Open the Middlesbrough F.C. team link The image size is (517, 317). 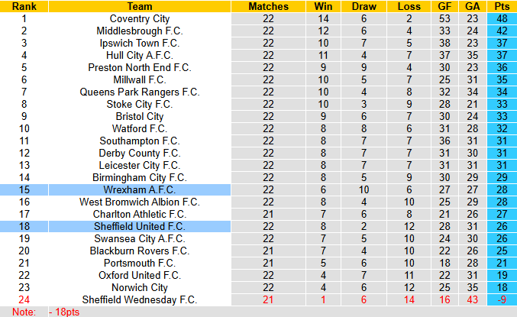pyautogui.click(x=139, y=31)
